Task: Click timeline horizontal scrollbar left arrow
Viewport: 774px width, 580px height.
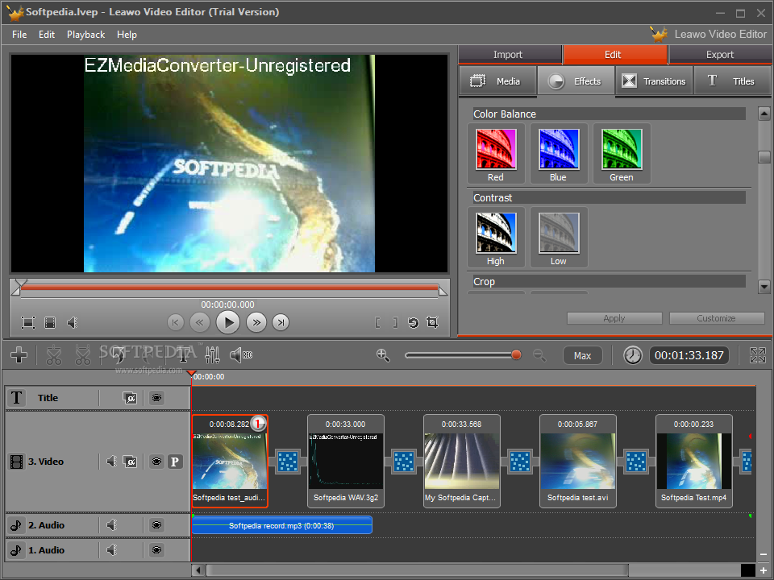Action: tap(198, 570)
